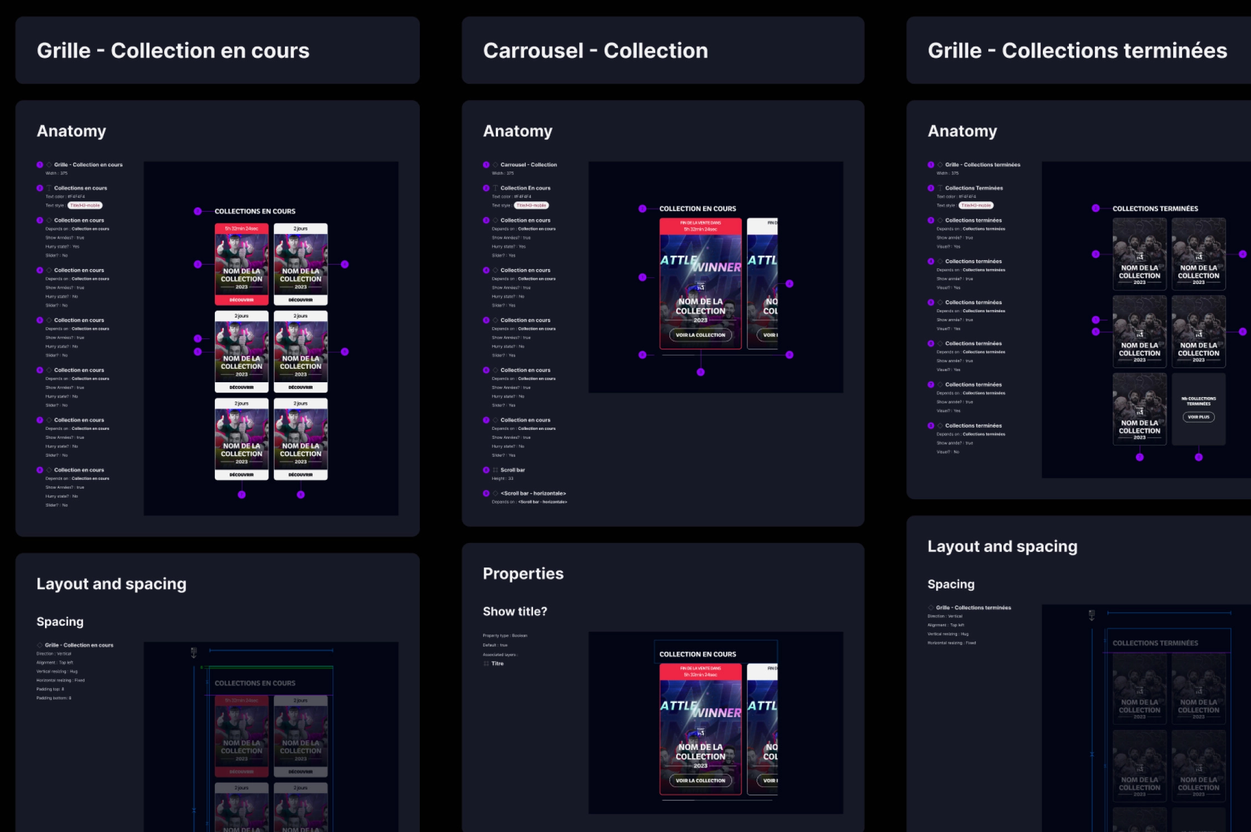
Task: Click VOIR LA COLLECTION button in Carrousel Anatomy preview
Action: (701, 335)
